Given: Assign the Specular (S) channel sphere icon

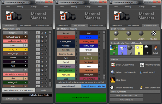Looking at the screenshot, I should (129, 48).
